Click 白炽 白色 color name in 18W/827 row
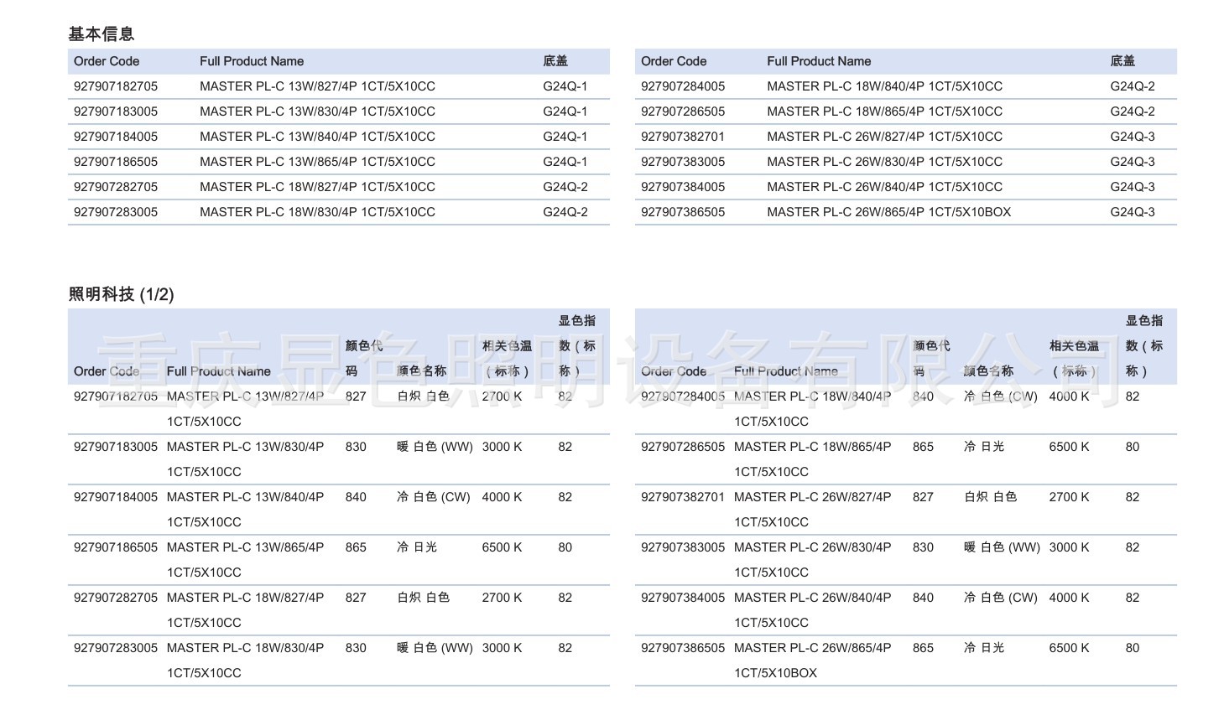 tap(424, 598)
